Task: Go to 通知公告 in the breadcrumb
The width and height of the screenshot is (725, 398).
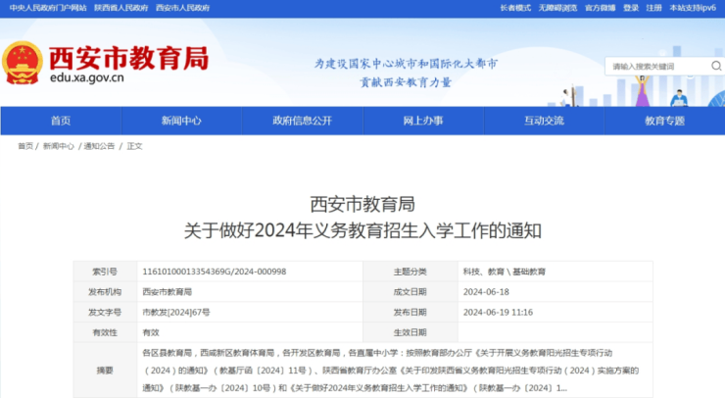Action: point(99,146)
